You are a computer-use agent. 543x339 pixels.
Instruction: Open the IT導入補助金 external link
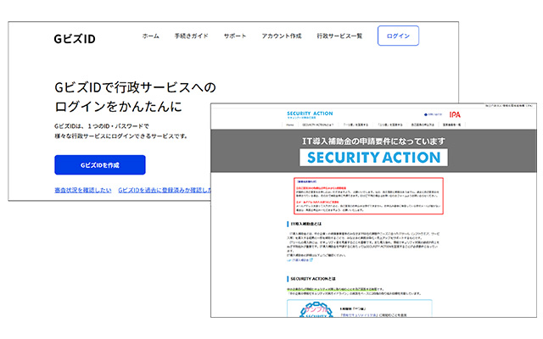[300, 260]
